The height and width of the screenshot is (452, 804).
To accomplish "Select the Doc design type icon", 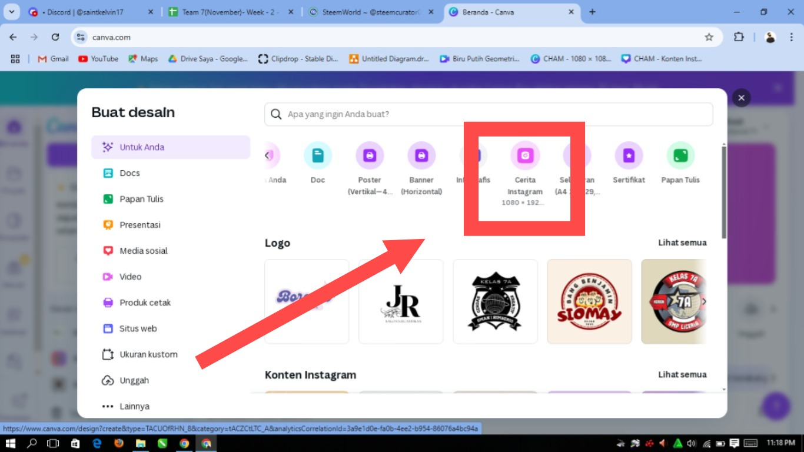I will point(318,156).
